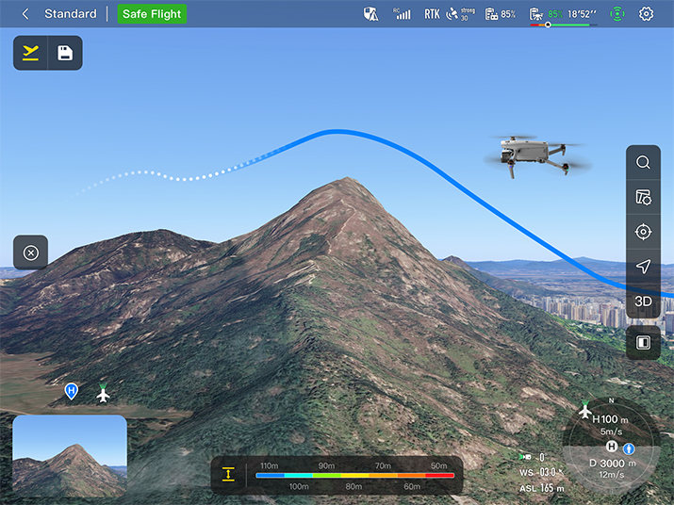Toggle the green obstacle sensing indicator
The height and width of the screenshot is (505, 674).
point(616,14)
